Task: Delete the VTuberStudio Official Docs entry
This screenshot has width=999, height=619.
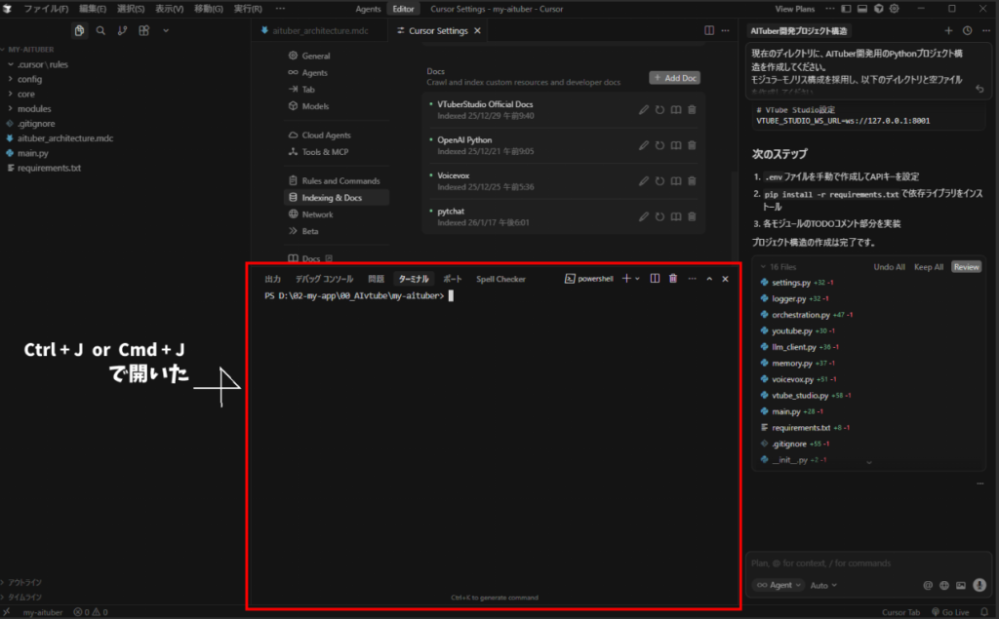Action: pyautogui.click(x=692, y=110)
